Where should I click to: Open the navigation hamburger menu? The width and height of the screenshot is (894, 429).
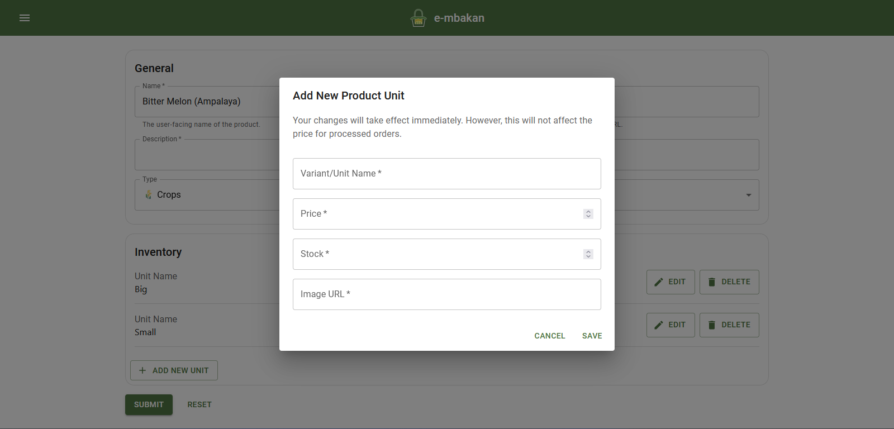(25, 17)
